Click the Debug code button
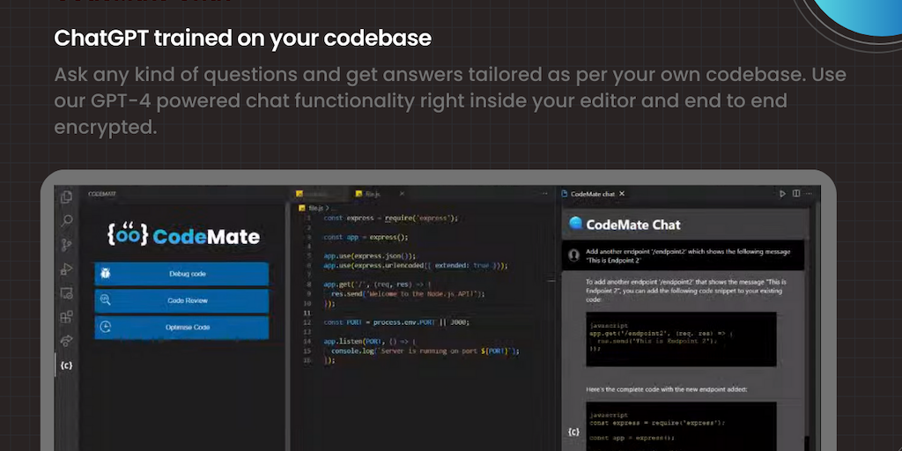 (181, 274)
